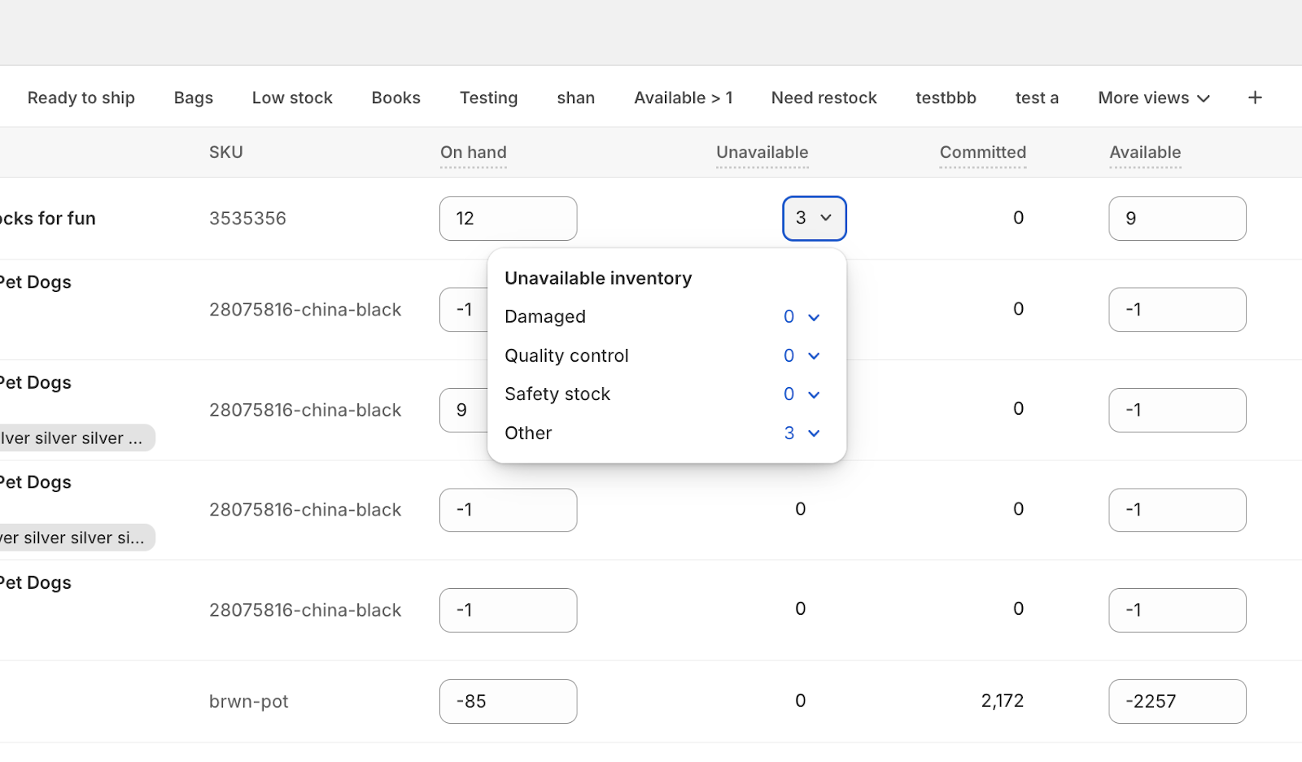Switch to the Bags view
Image resolution: width=1302 pixels, height=762 pixels.
pos(193,97)
